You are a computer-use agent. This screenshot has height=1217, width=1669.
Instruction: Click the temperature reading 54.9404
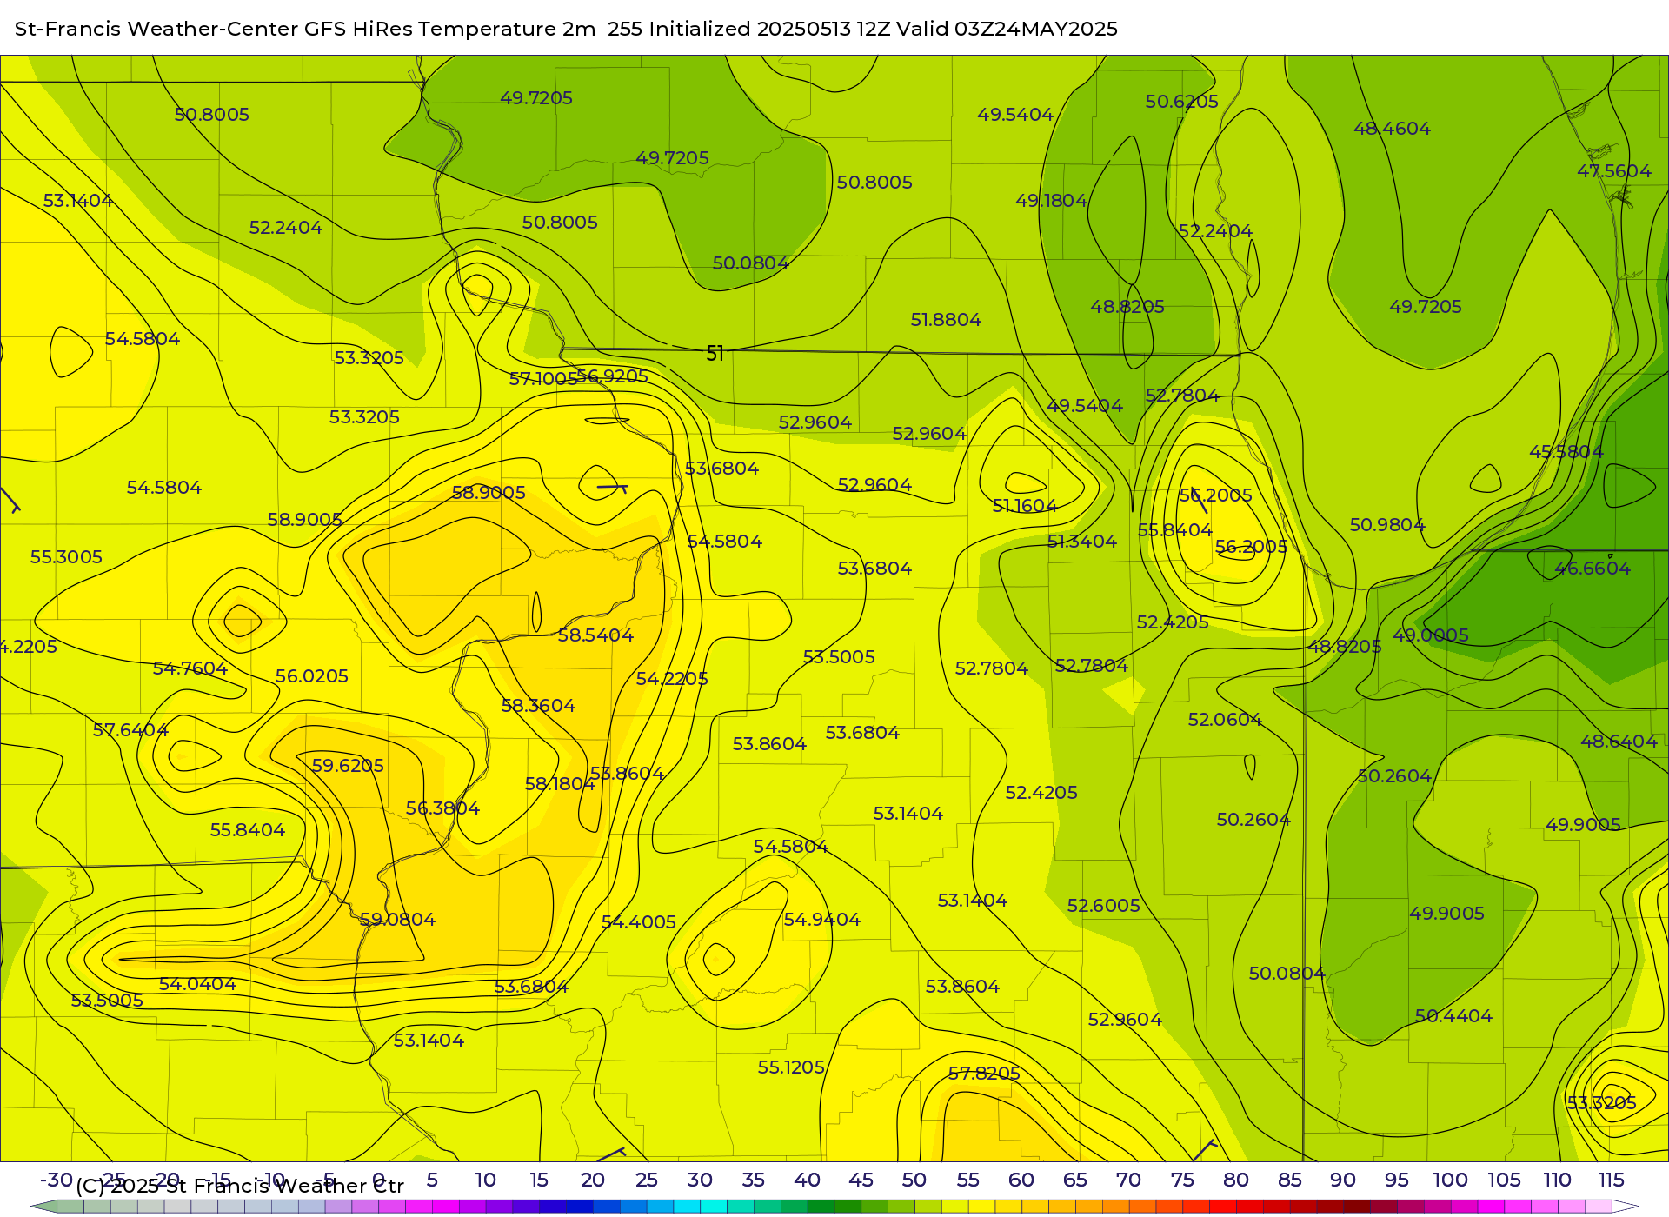click(822, 920)
